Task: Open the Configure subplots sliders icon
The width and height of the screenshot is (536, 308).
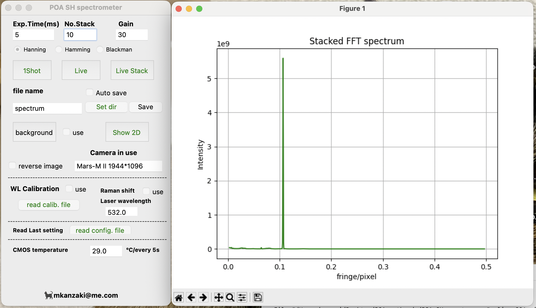Action: [242, 297]
